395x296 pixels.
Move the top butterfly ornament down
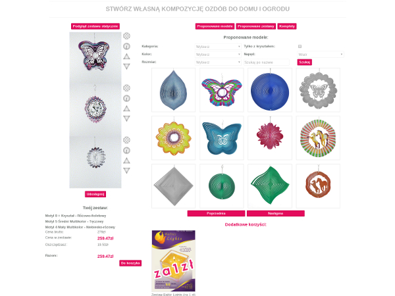(126, 66)
